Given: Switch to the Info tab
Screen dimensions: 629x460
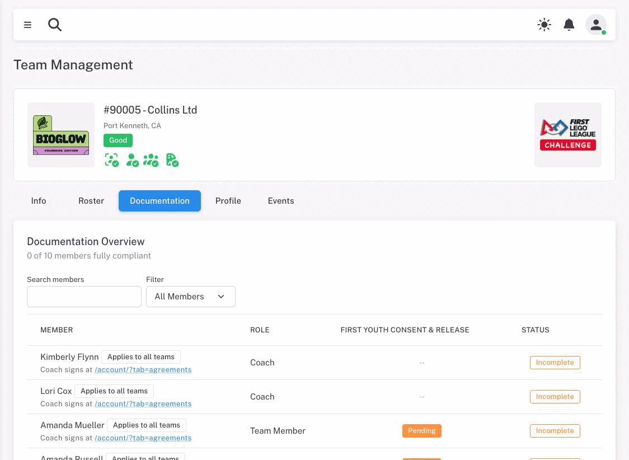Looking at the screenshot, I should point(39,201).
